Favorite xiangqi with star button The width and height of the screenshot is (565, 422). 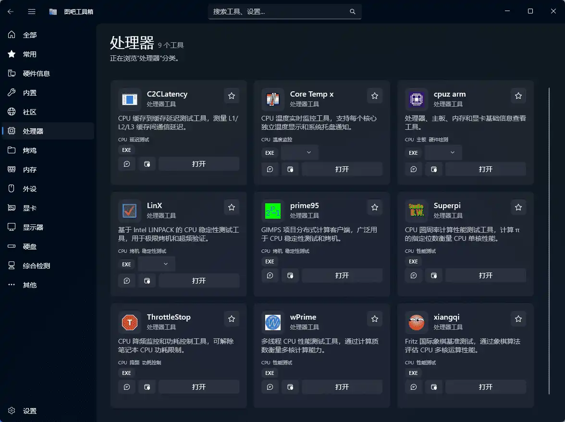518,319
